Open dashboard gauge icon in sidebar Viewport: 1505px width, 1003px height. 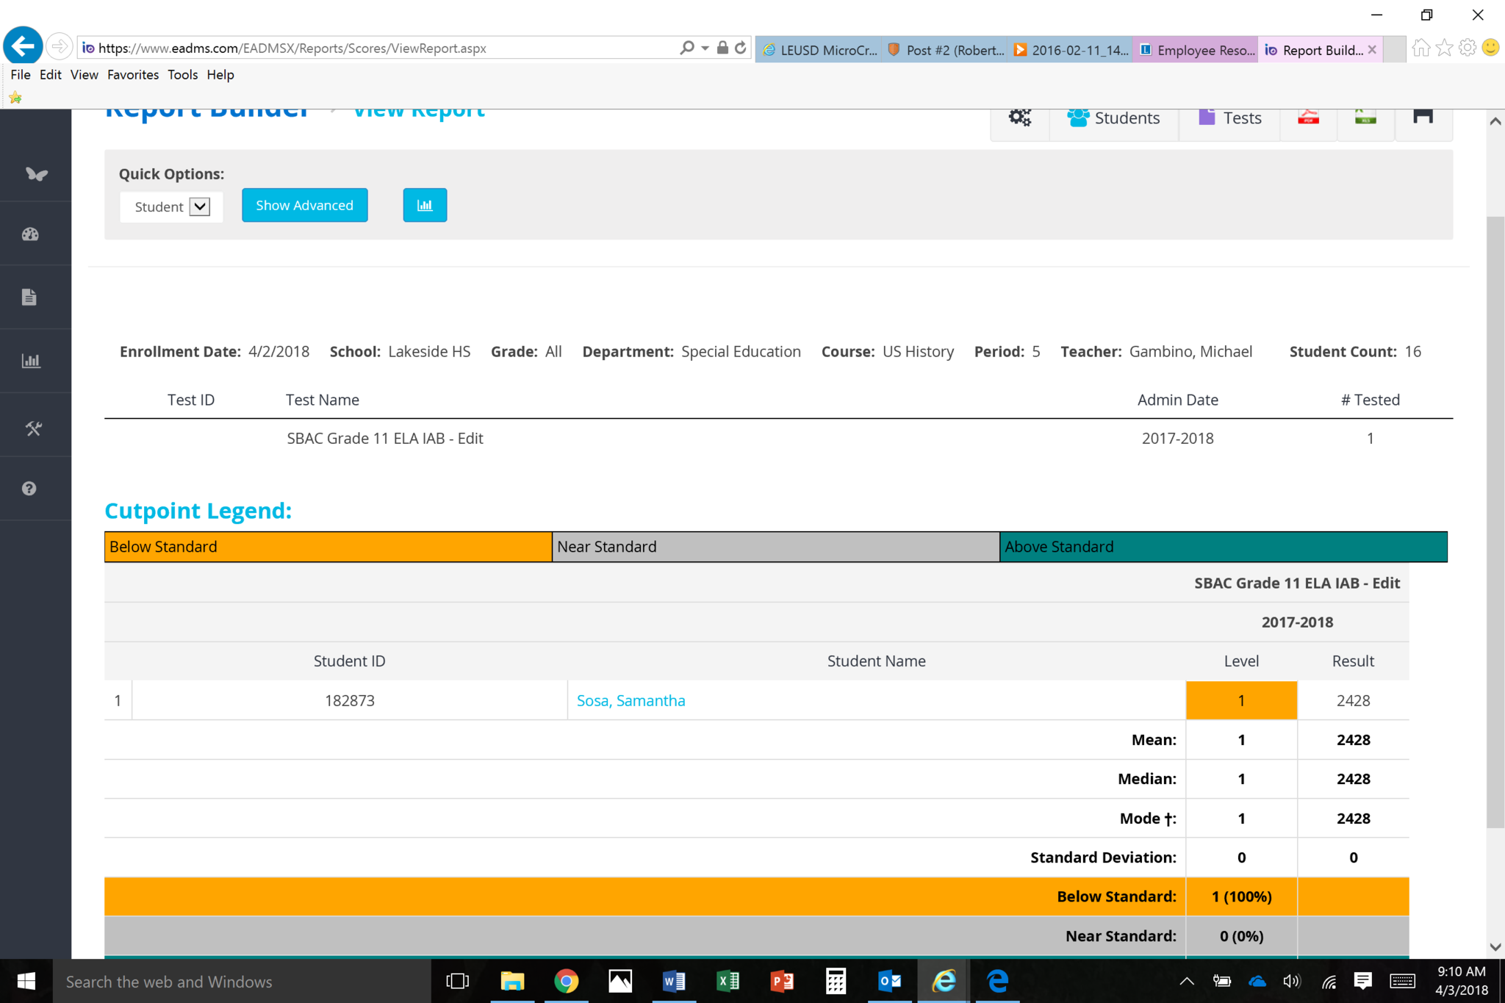coord(30,234)
